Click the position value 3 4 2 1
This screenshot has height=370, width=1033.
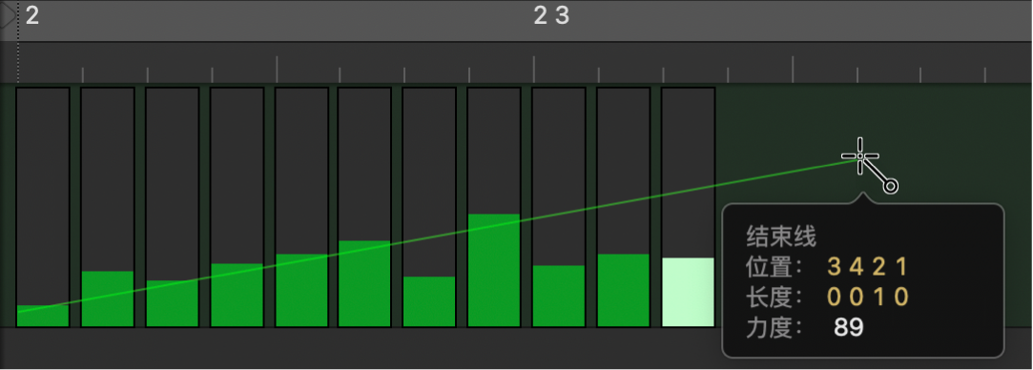click(868, 267)
